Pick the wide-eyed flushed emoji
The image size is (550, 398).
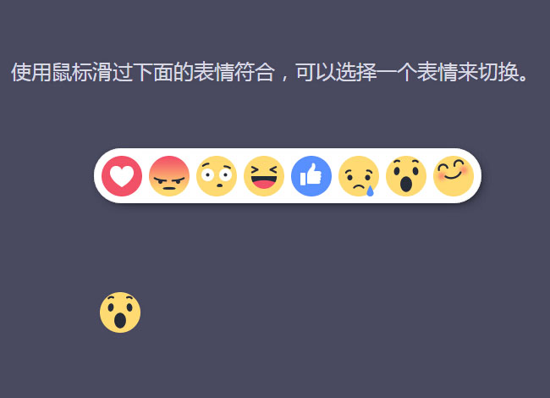tap(217, 176)
